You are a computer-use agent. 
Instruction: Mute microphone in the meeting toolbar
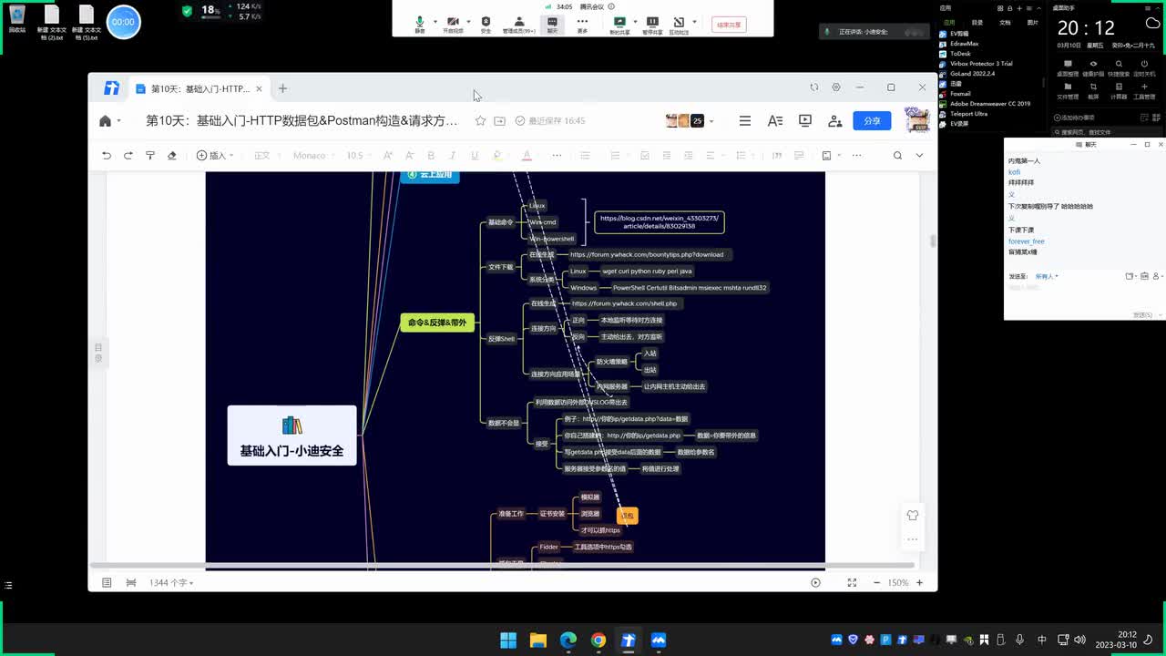pyautogui.click(x=420, y=24)
